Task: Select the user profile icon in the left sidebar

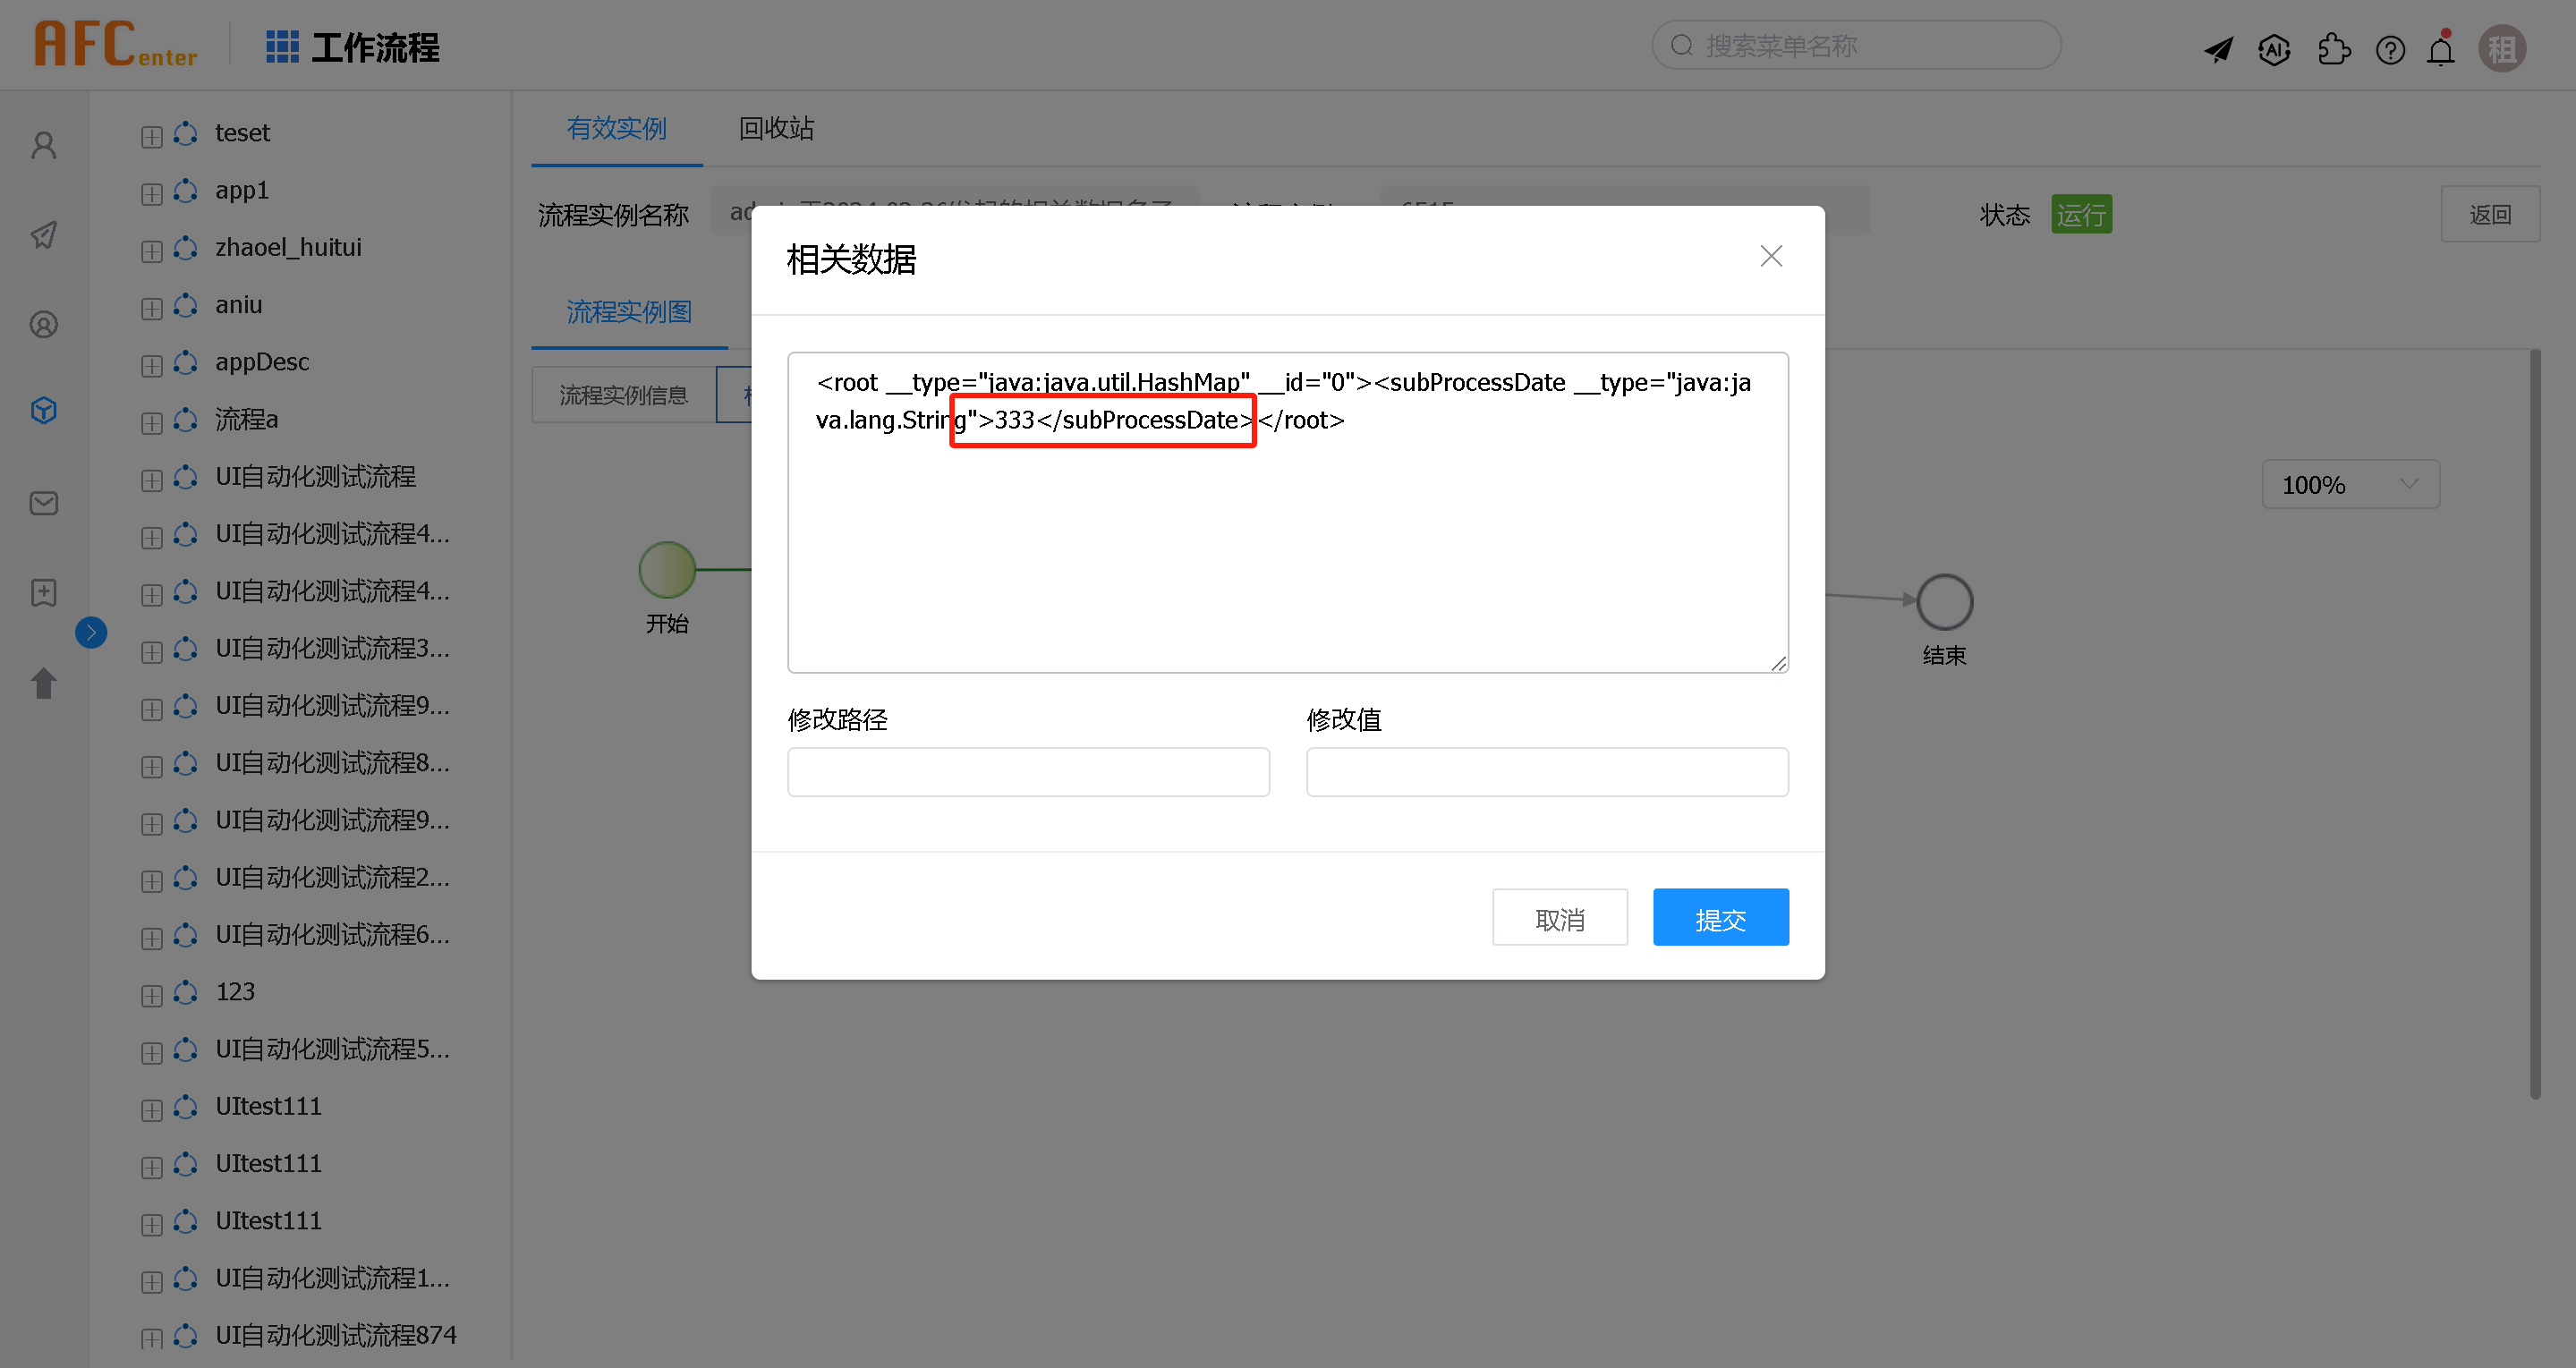Action: pos(43,144)
